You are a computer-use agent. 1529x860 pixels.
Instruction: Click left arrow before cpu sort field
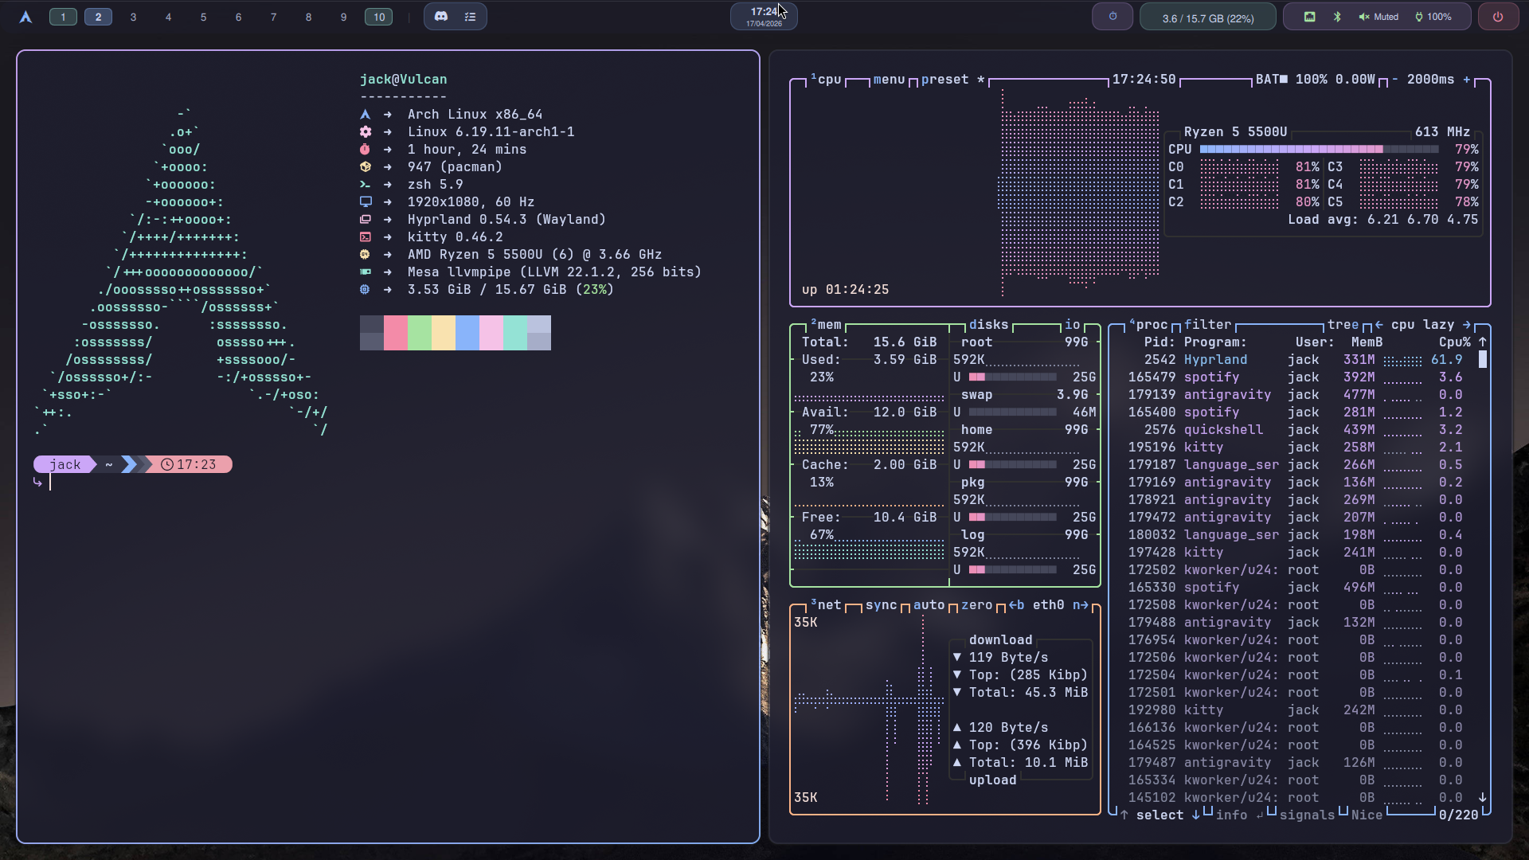[x=1379, y=325]
